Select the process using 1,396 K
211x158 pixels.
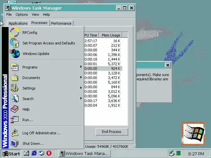coord(103,55)
